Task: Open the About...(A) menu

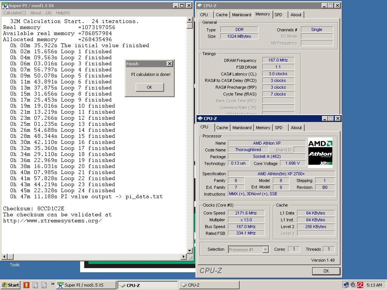Action: coord(41,13)
